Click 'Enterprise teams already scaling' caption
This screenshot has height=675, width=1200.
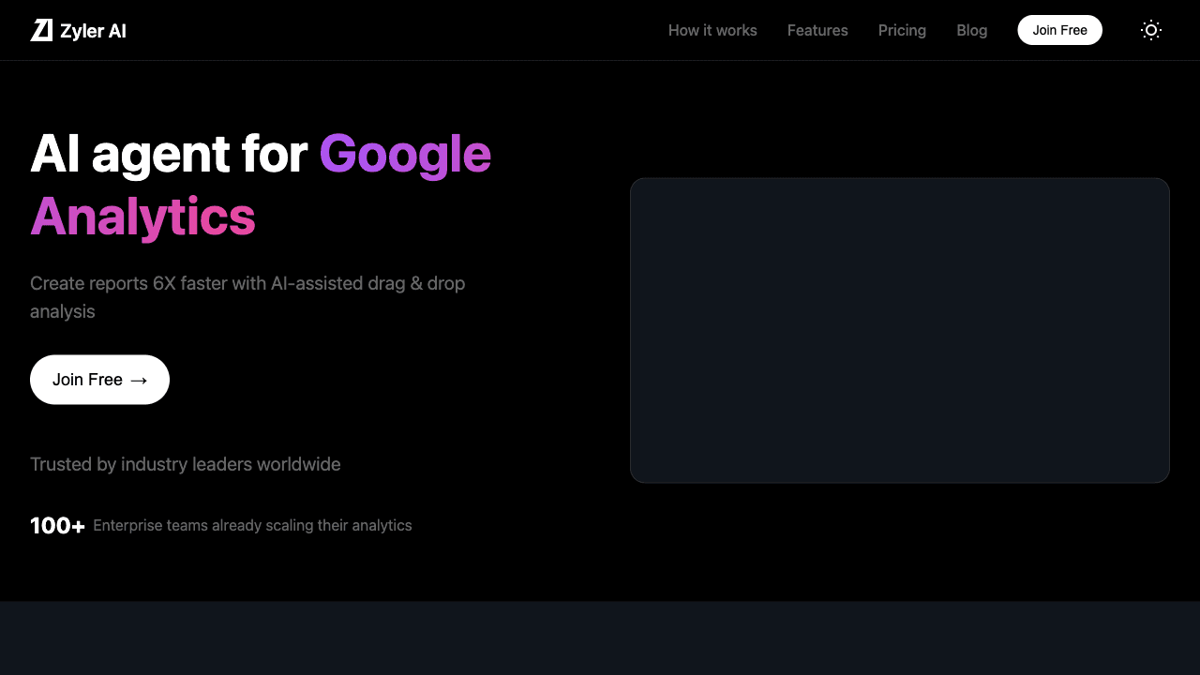pos(252,526)
